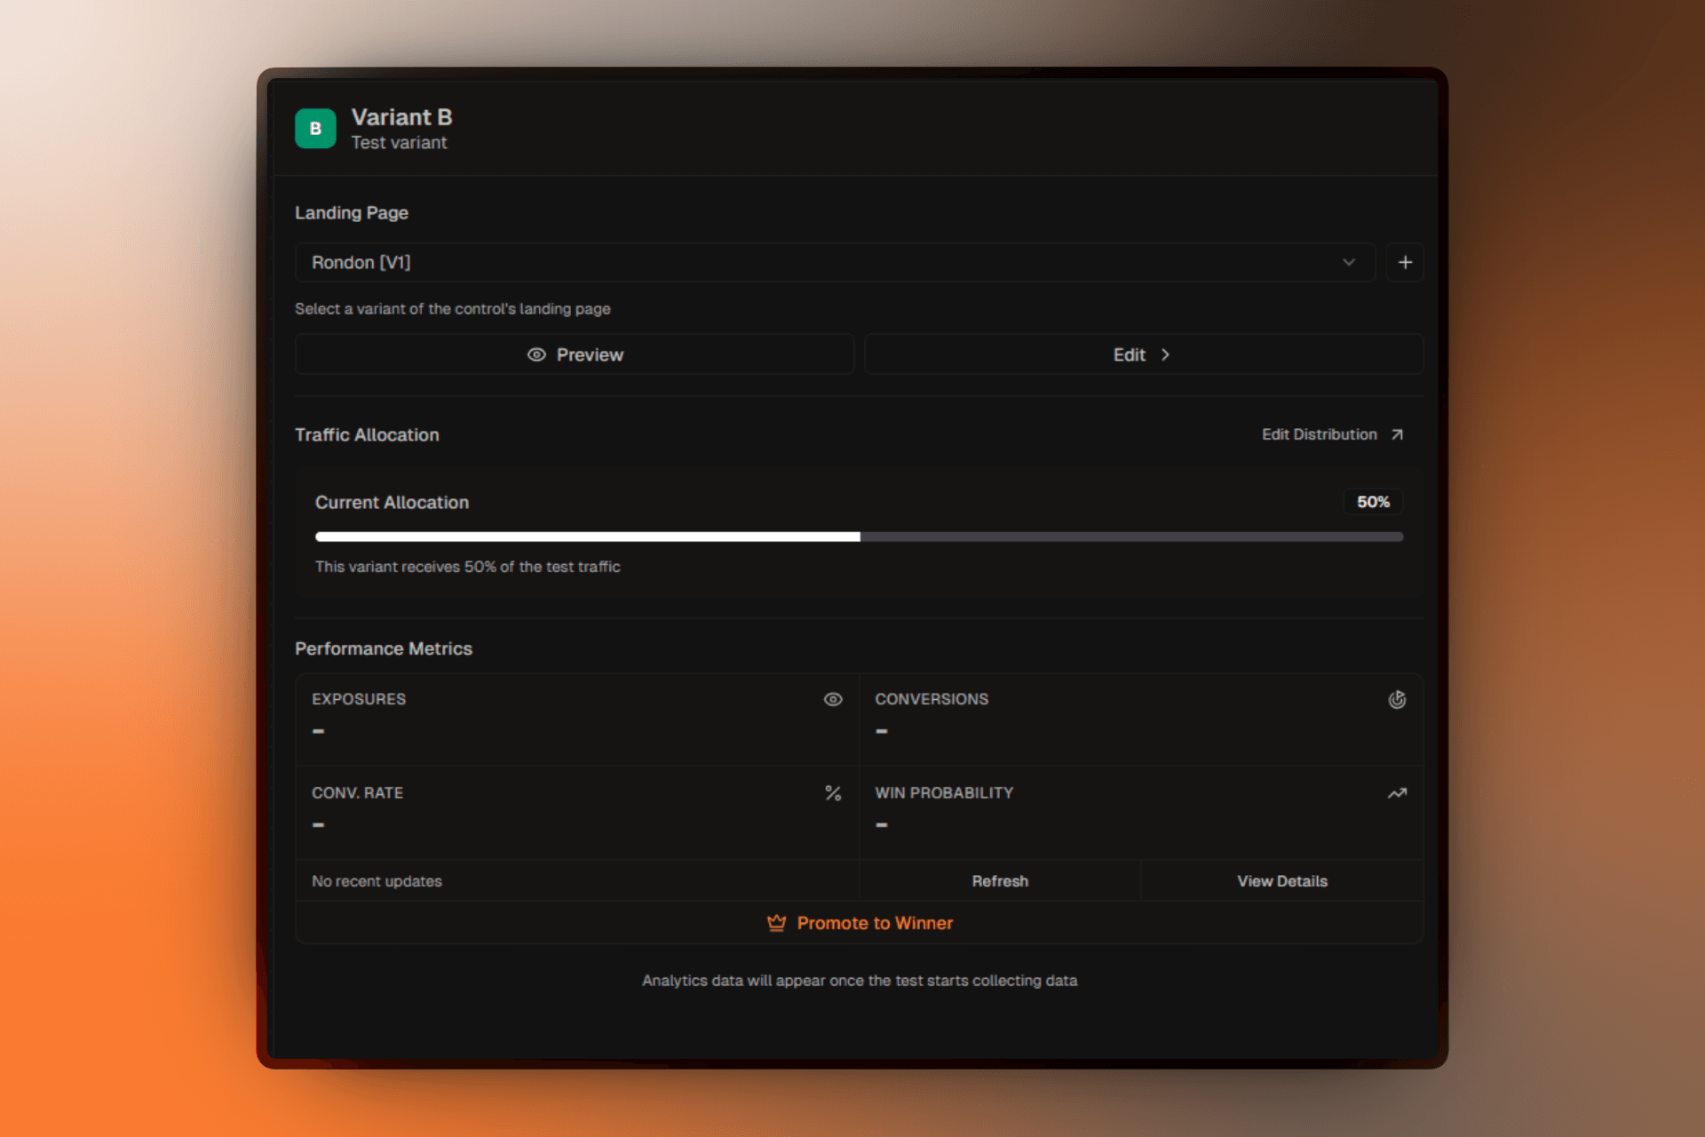Image resolution: width=1705 pixels, height=1137 pixels.
Task: Click the arrow icon next to Edit Distribution
Action: coord(1397,434)
